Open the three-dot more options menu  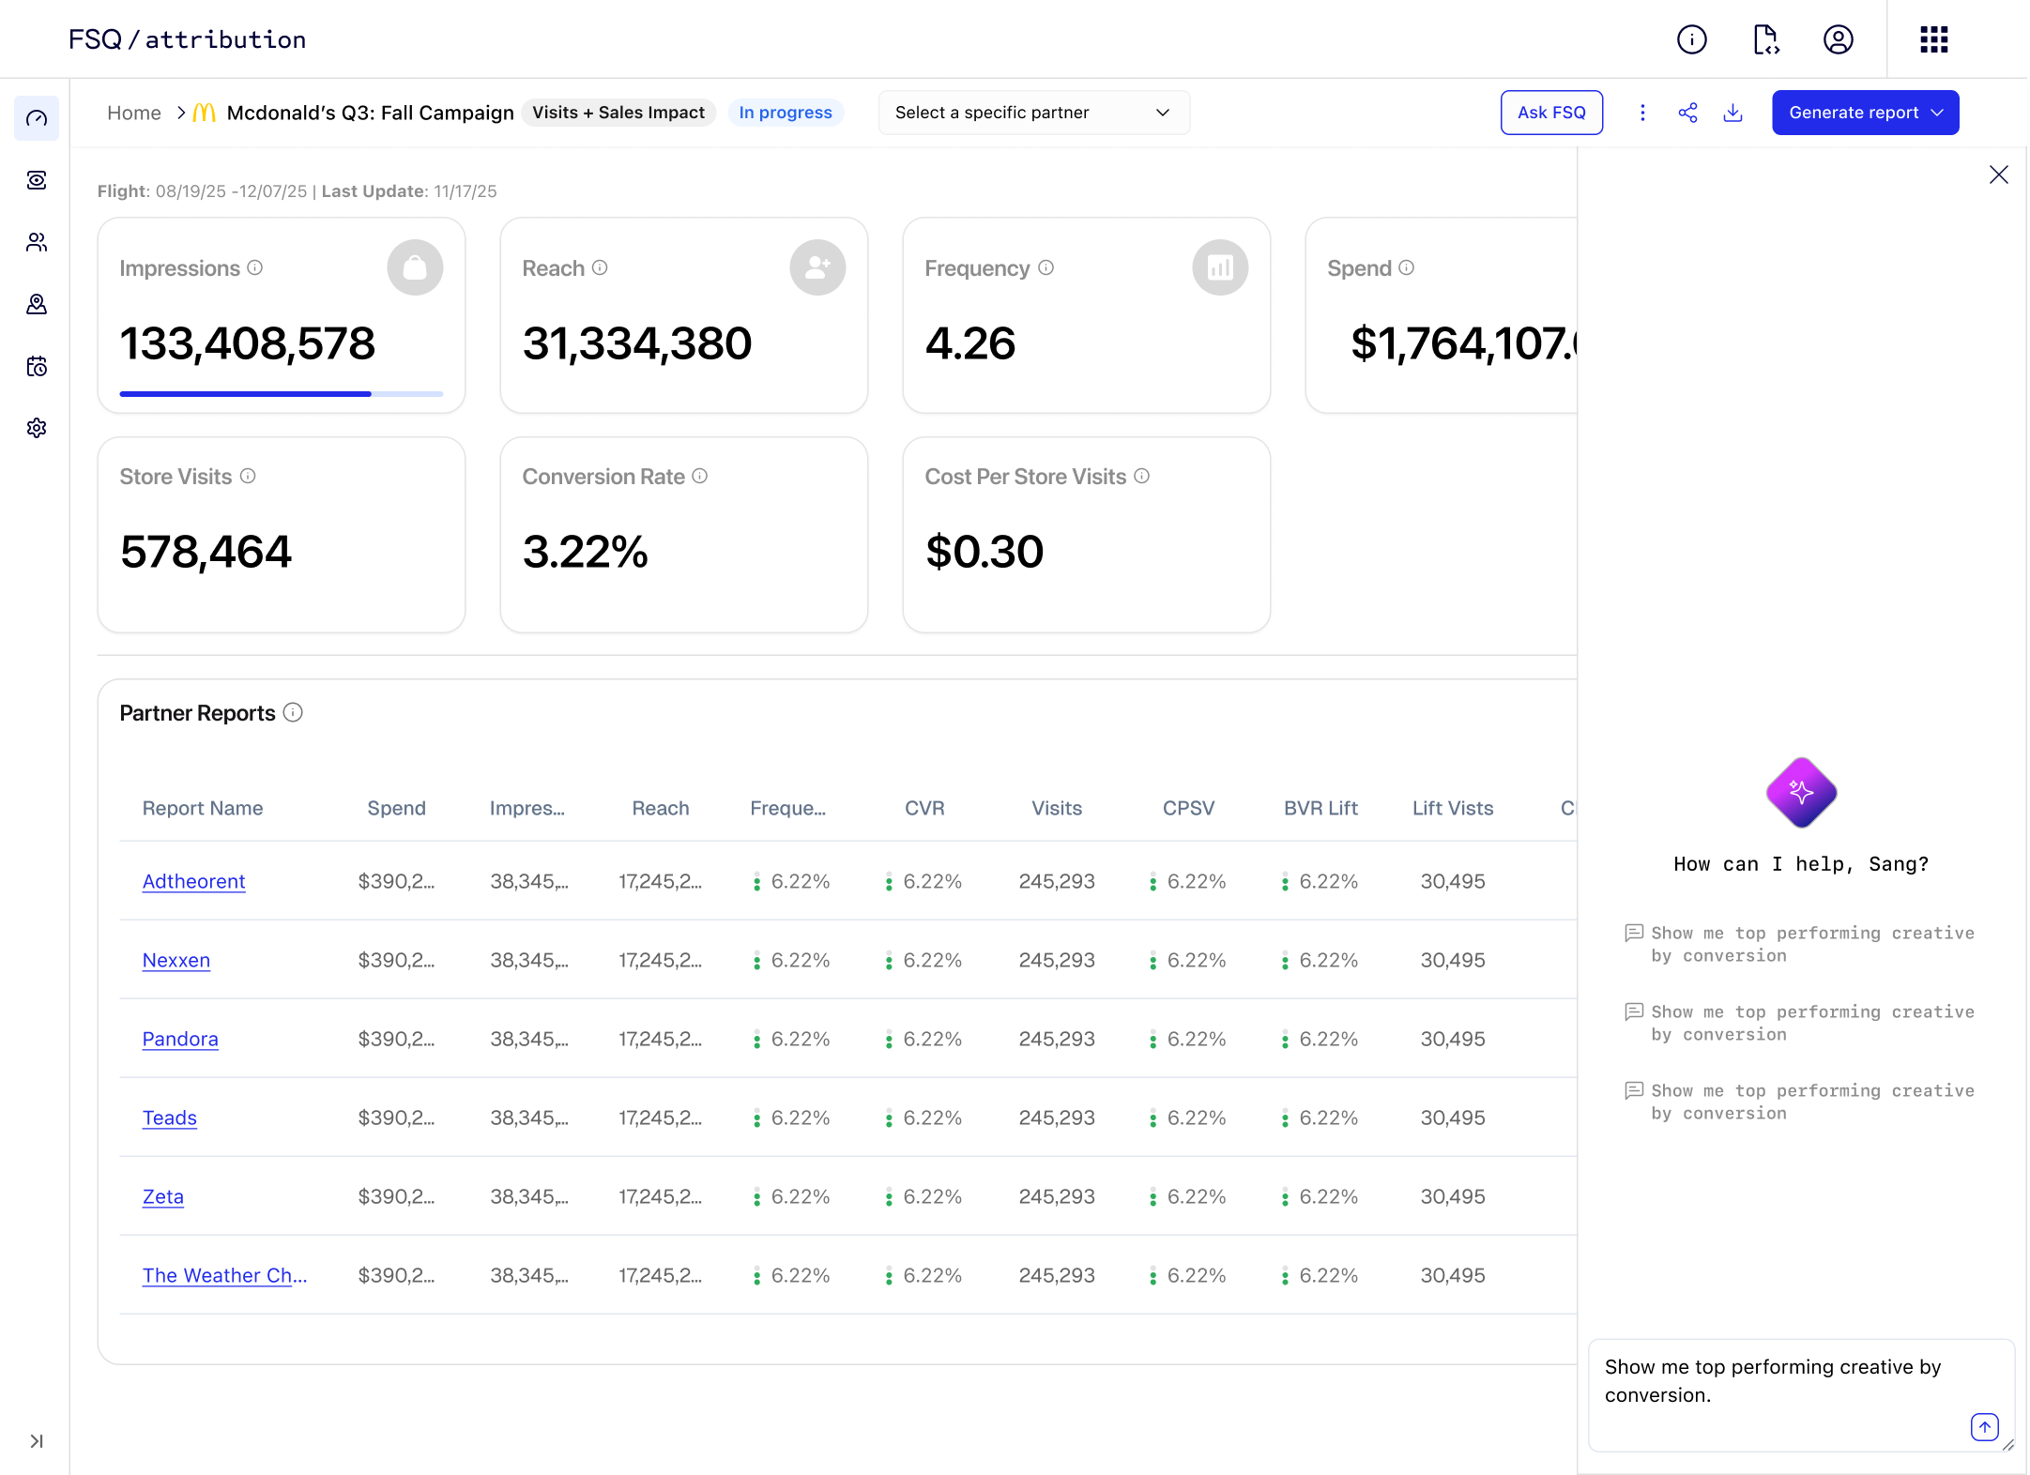1642,113
